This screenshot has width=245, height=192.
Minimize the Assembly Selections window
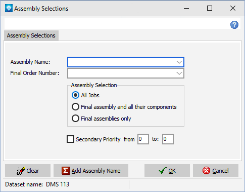186,8
